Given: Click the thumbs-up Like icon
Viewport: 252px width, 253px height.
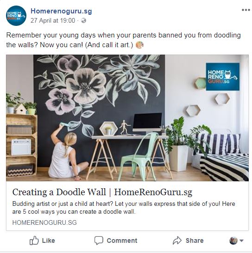Looking at the screenshot, I should point(34,241).
